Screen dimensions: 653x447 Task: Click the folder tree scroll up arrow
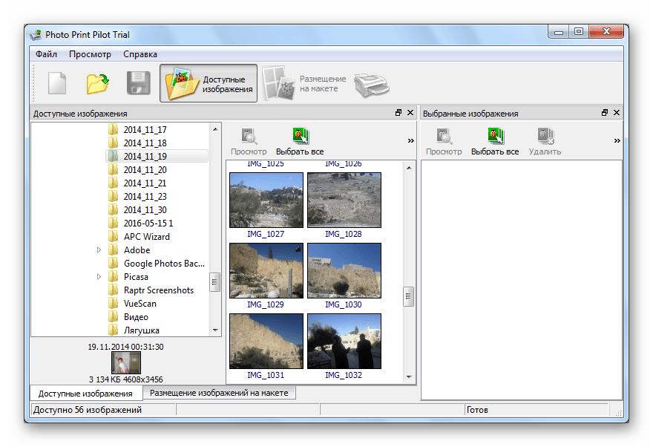click(215, 129)
